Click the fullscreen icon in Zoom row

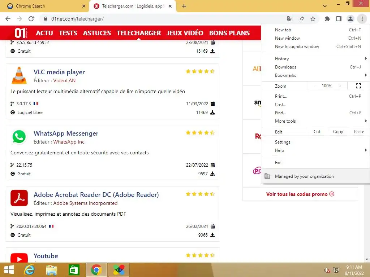(x=358, y=86)
